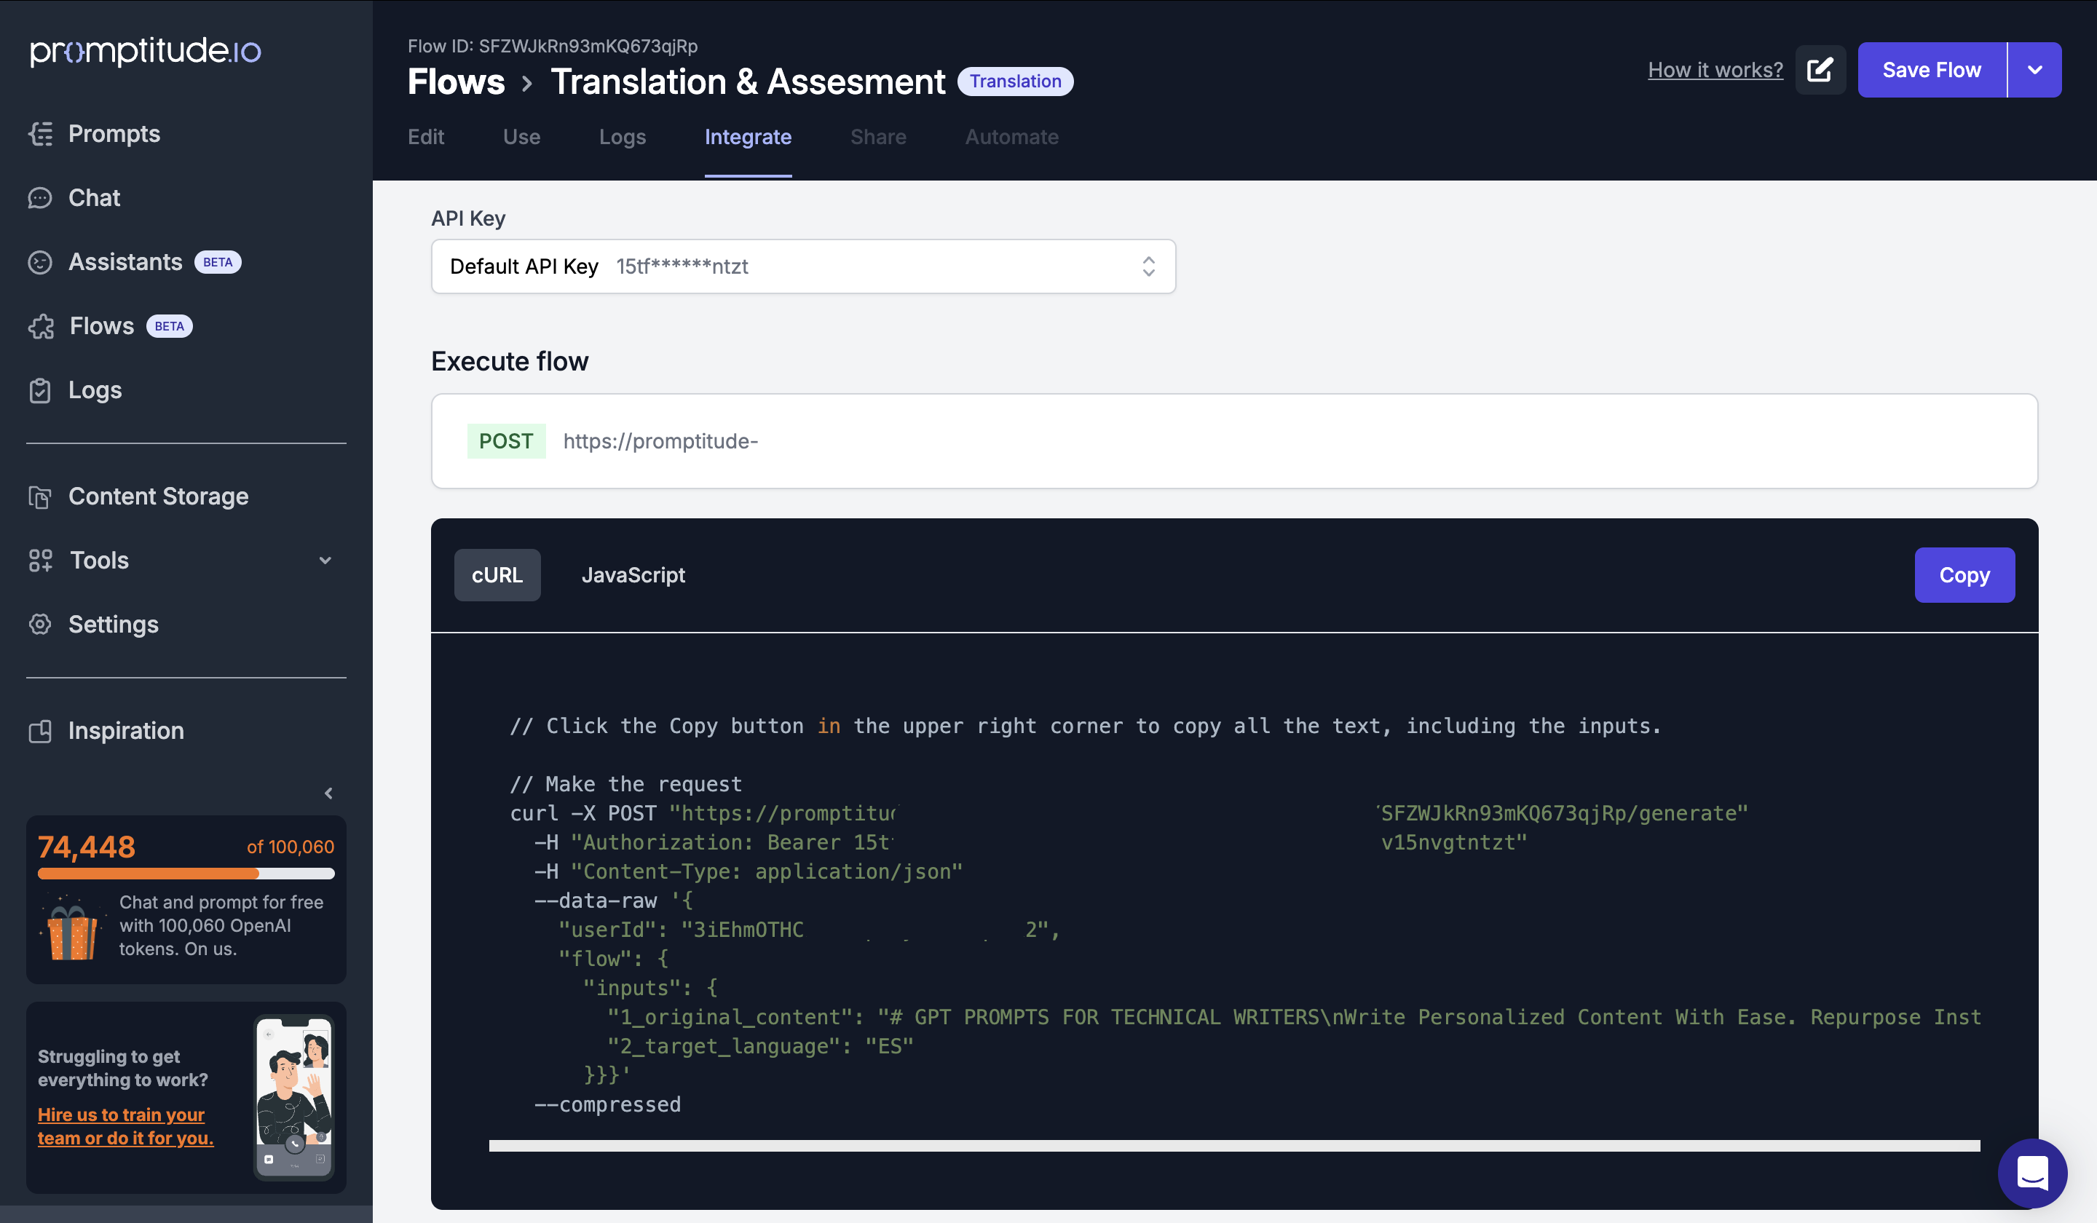Click the Flows puzzle icon
Image resolution: width=2097 pixels, height=1223 pixels.
click(41, 326)
